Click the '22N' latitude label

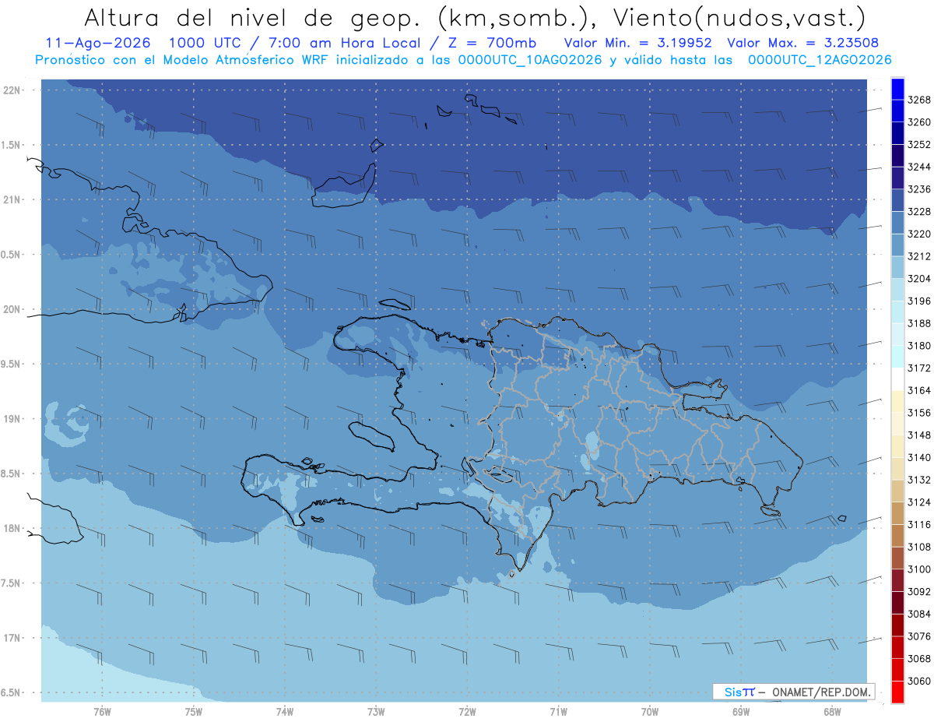pyautogui.click(x=13, y=90)
